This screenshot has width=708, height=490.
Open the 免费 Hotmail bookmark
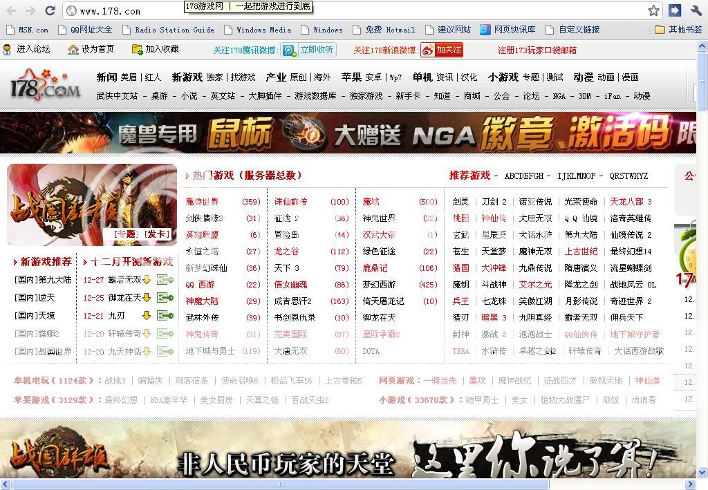[384, 30]
